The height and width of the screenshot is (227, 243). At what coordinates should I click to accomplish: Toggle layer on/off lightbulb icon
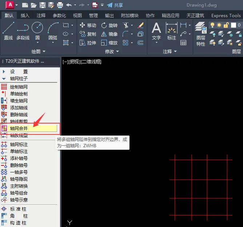pos(212,25)
